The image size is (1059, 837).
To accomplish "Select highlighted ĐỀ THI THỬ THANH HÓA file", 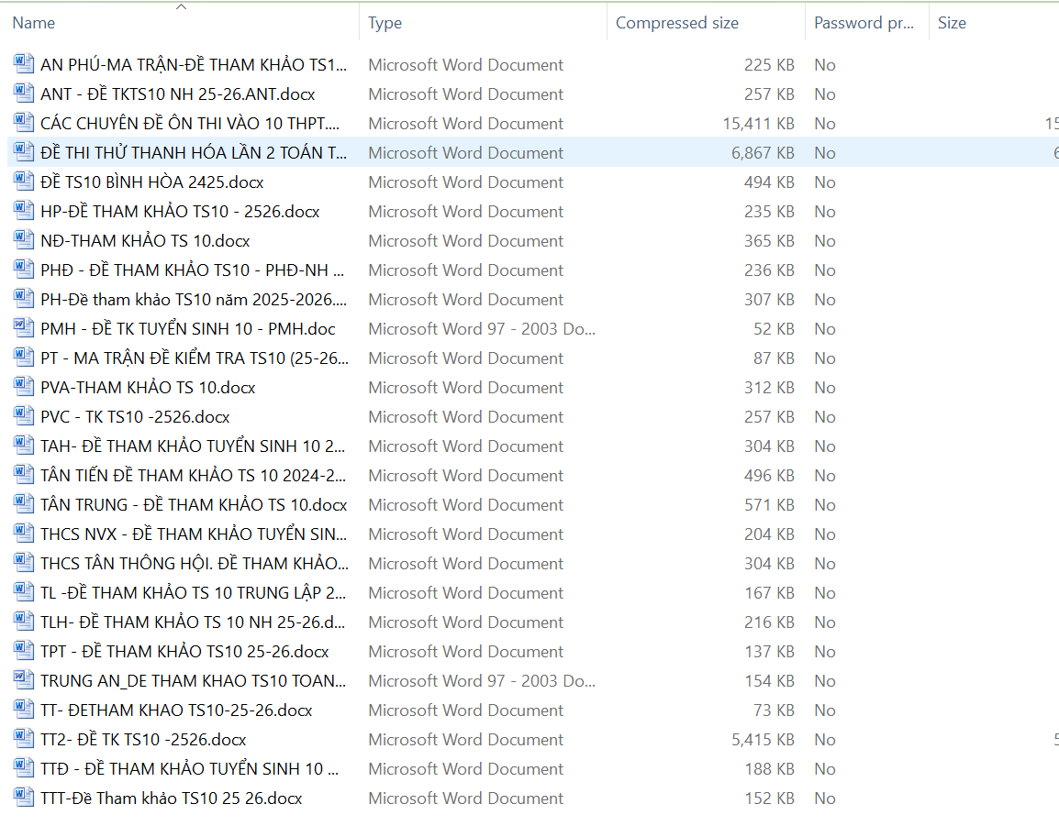I will tap(194, 153).
